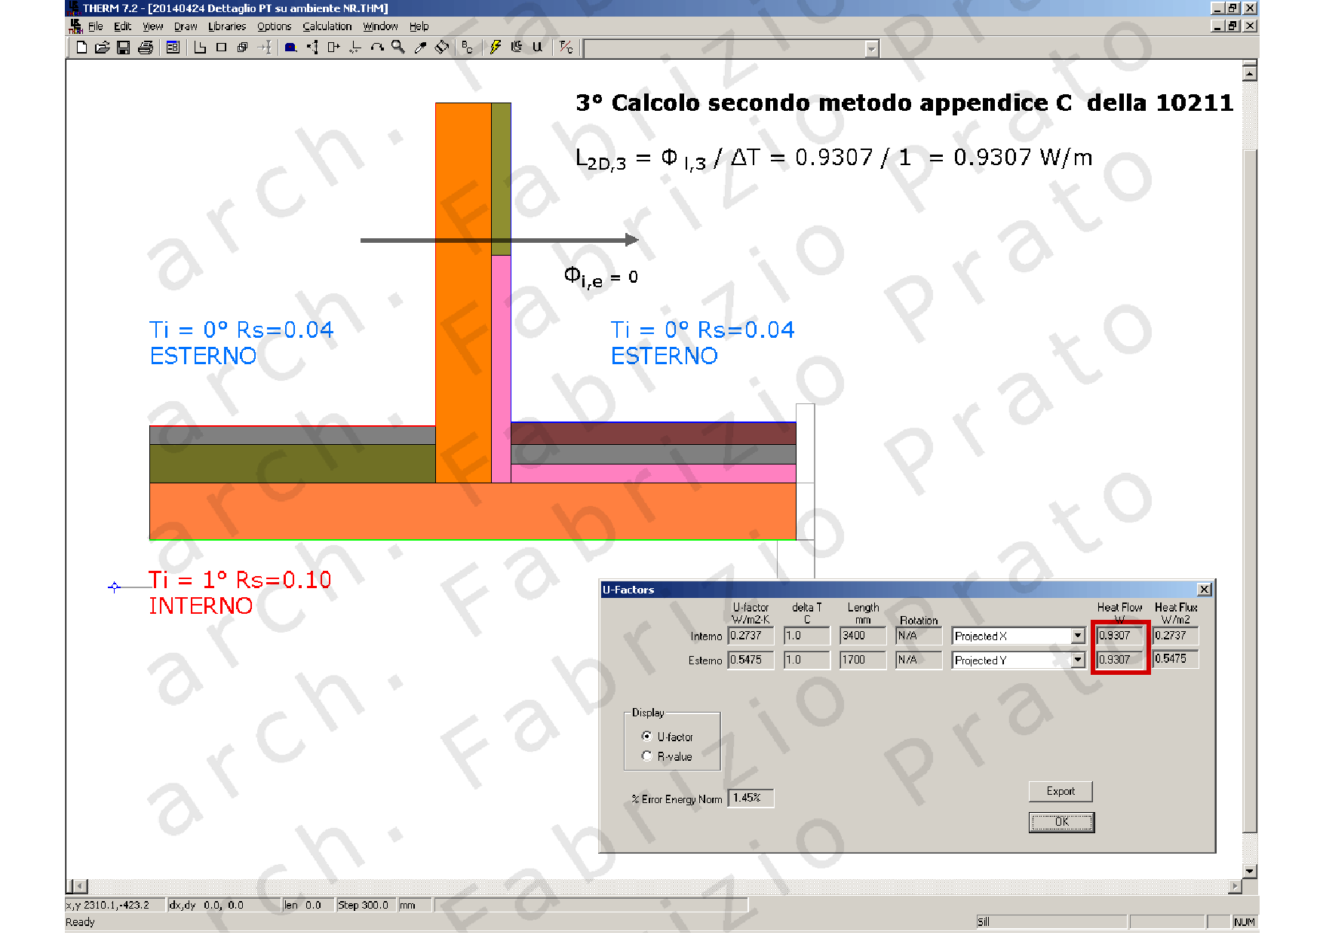
Task: Click the % Error Energy Norm field
Action: tap(751, 798)
